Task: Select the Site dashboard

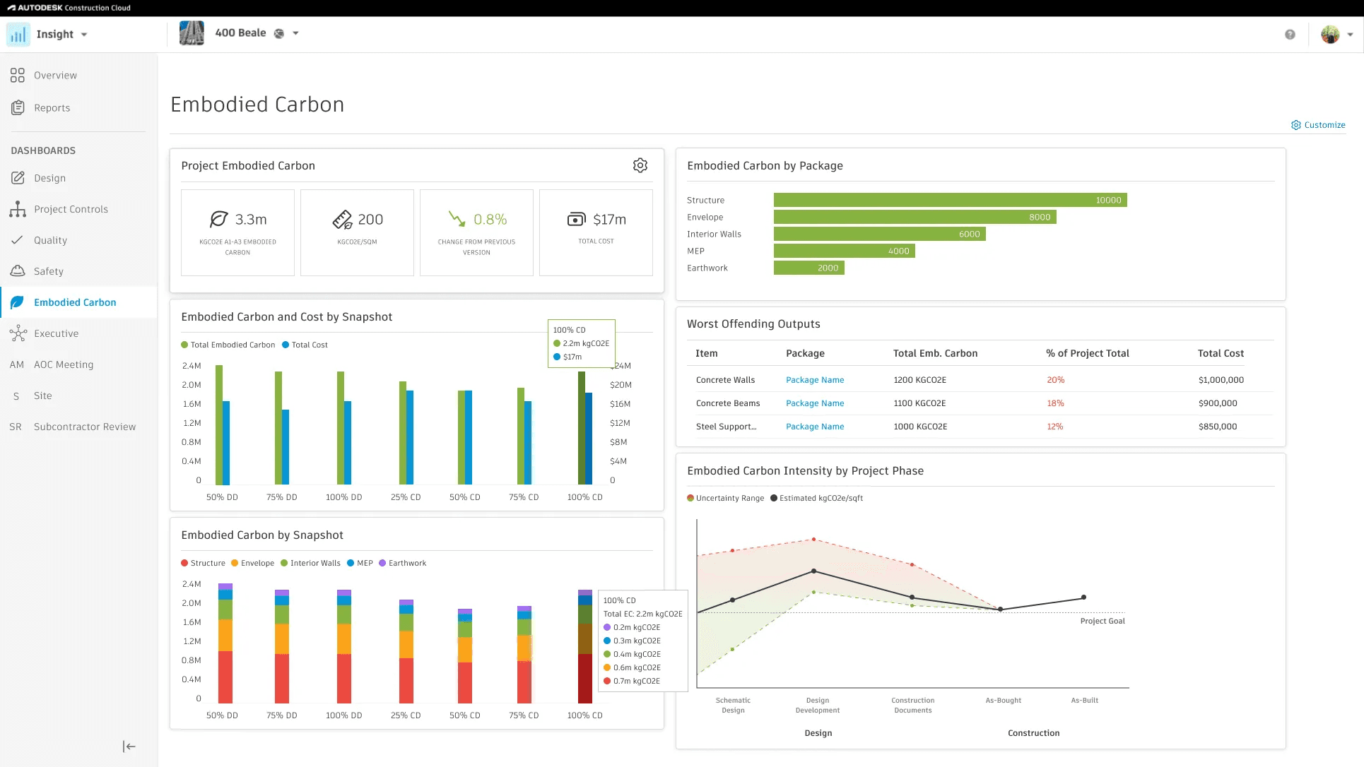Action: tap(42, 396)
